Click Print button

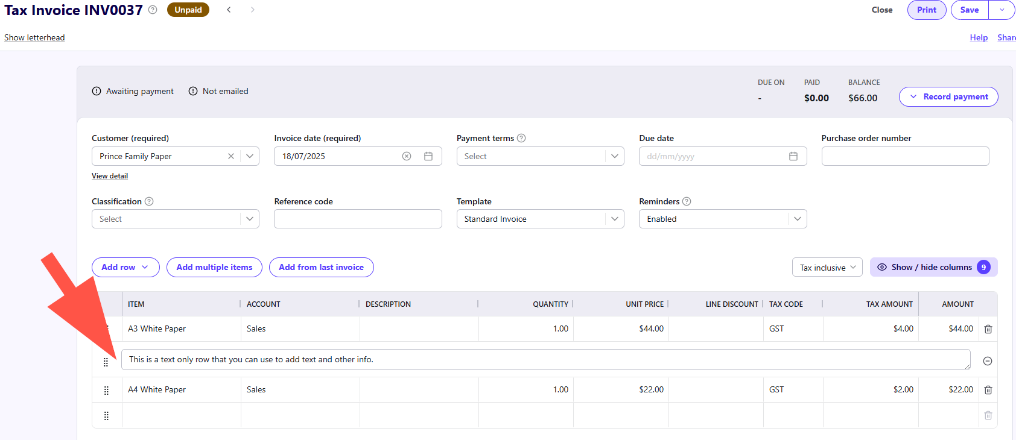pos(927,10)
